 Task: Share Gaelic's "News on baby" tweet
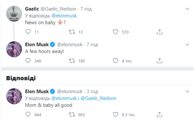(160, 32)
